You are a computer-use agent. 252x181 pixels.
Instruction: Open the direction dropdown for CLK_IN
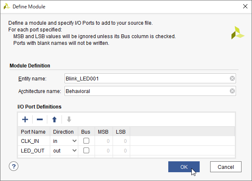coord(64,141)
